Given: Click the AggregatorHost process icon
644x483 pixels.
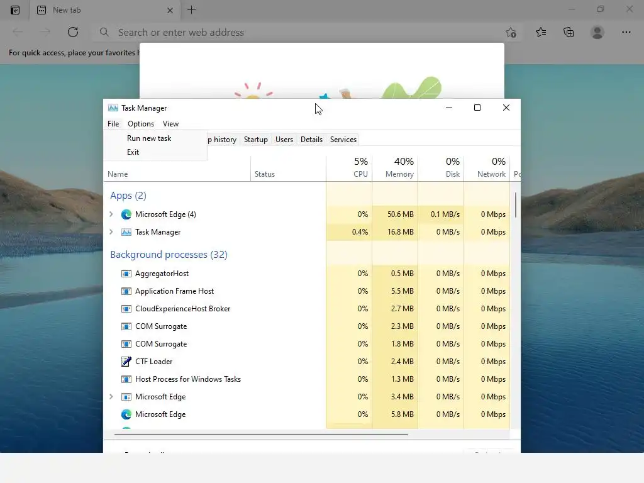Looking at the screenshot, I should pyautogui.click(x=126, y=274).
